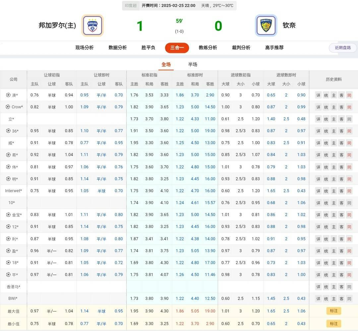
Task: Click the soccer ball icon beside 36*
Action: 8,131
